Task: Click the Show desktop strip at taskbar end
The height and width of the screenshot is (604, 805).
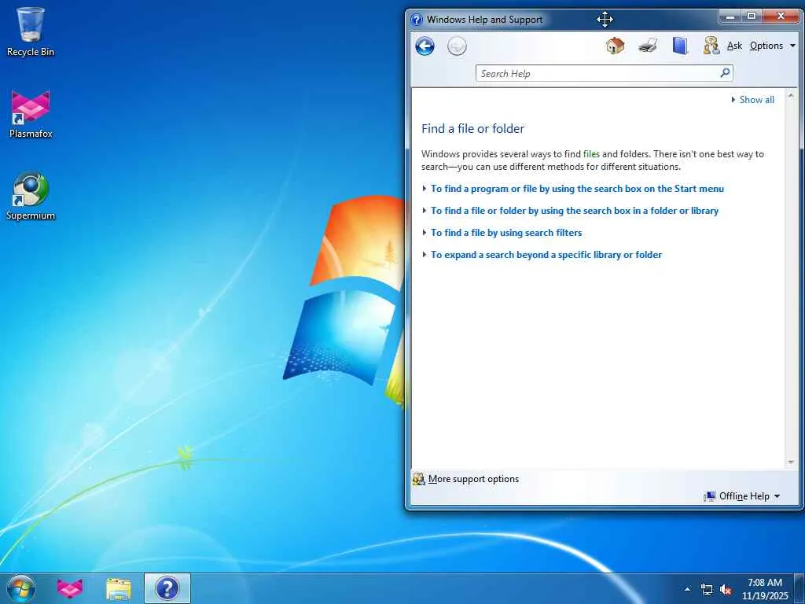Action: click(x=799, y=588)
